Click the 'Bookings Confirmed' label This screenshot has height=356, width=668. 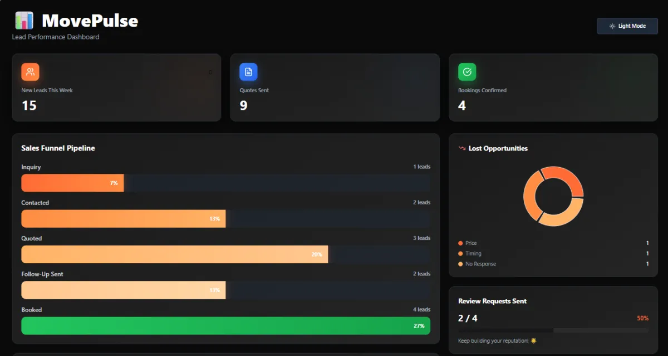[482, 91]
